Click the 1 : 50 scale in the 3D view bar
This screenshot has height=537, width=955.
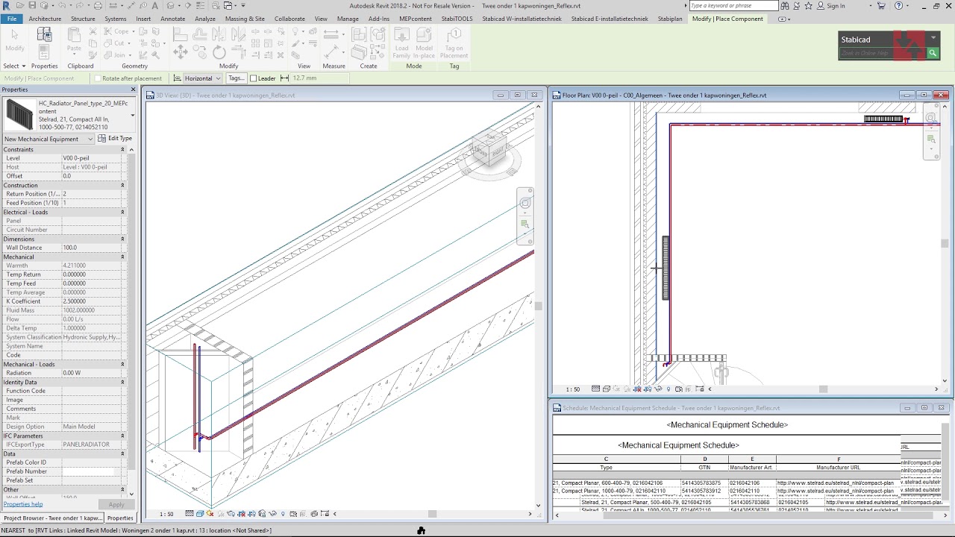pos(166,514)
